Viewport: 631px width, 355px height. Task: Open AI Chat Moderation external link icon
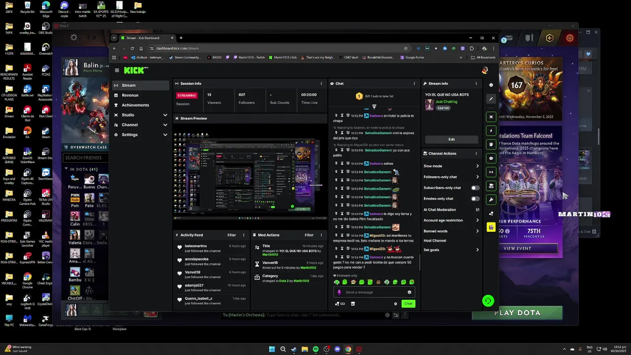point(477,210)
